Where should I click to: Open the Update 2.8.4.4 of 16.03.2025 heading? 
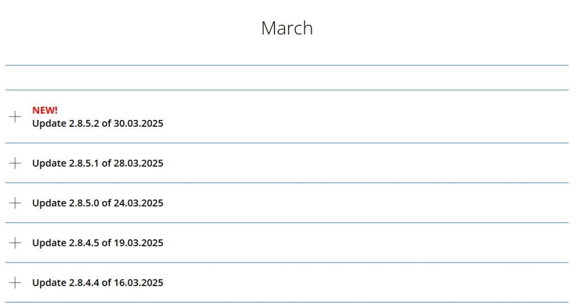coord(97,282)
